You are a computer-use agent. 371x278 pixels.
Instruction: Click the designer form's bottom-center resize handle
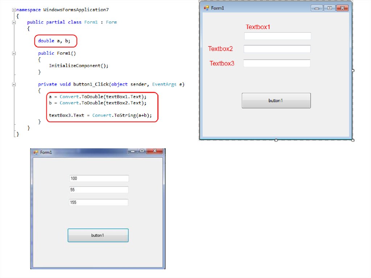click(276, 140)
